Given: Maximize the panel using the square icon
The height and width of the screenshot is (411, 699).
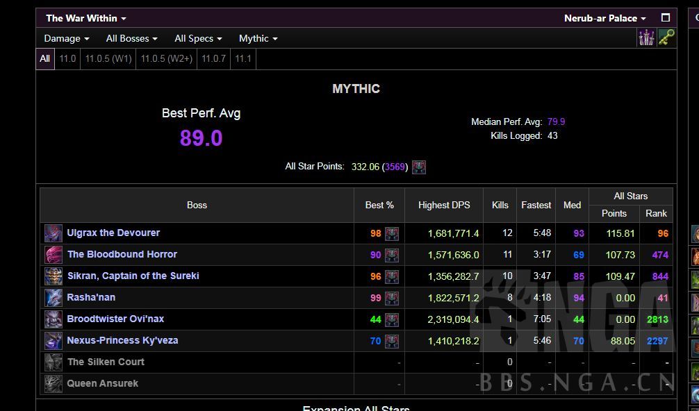Looking at the screenshot, I should click(x=665, y=18).
